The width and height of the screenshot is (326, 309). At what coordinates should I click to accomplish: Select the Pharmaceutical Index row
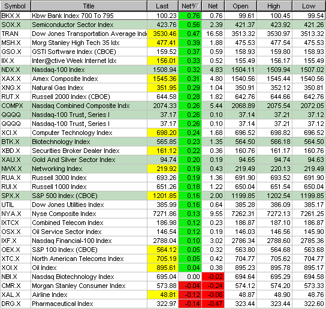click(163, 304)
